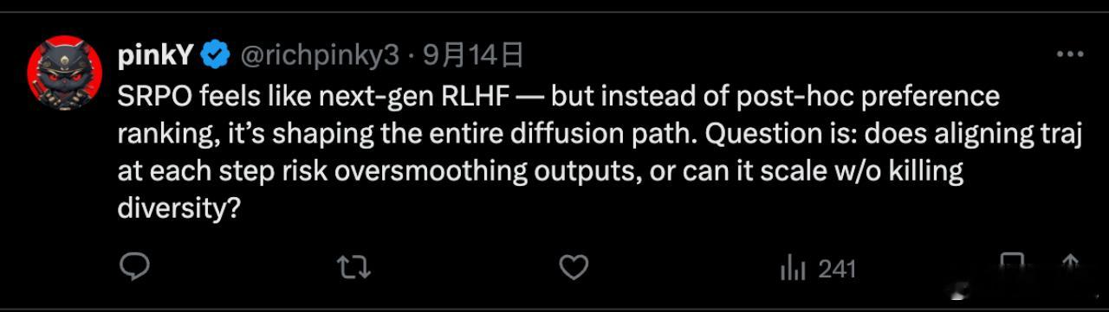Click the line 'at each step risk oversmoothing'
The height and width of the screenshot is (312, 1109).
(x=541, y=171)
